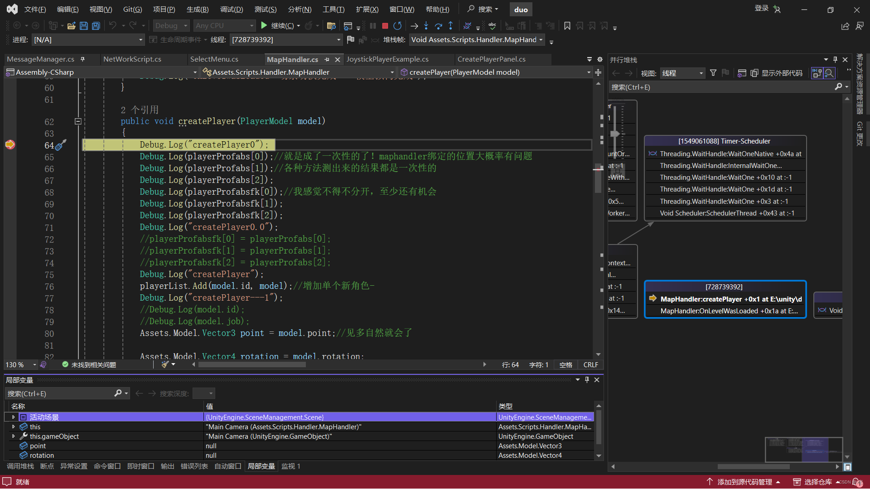Open the createPlayer member dropdown
870x489 pixels.
pos(496,72)
